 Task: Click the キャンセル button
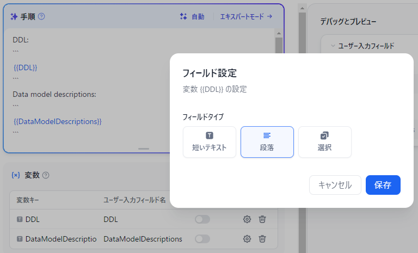point(335,185)
